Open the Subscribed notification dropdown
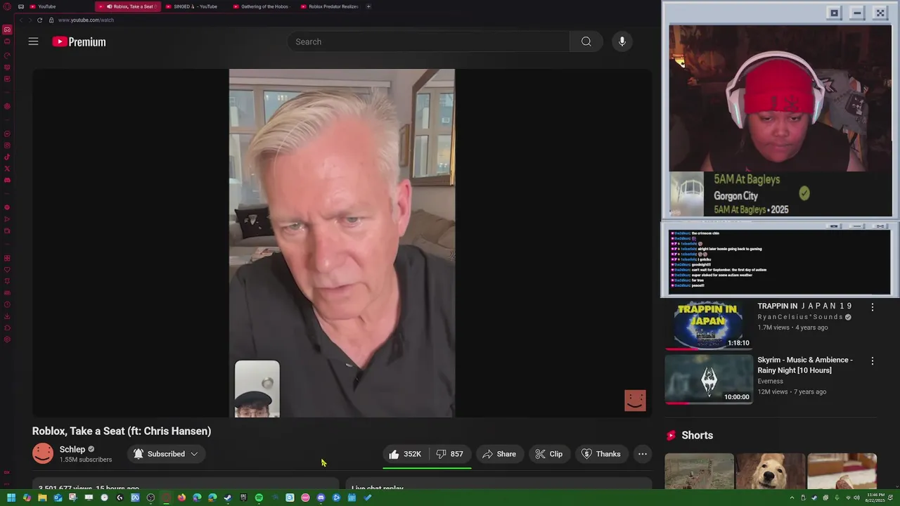The height and width of the screenshot is (506, 900). click(166, 454)
